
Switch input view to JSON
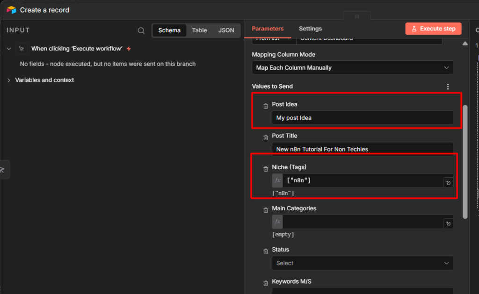click(x=226, y=30)
